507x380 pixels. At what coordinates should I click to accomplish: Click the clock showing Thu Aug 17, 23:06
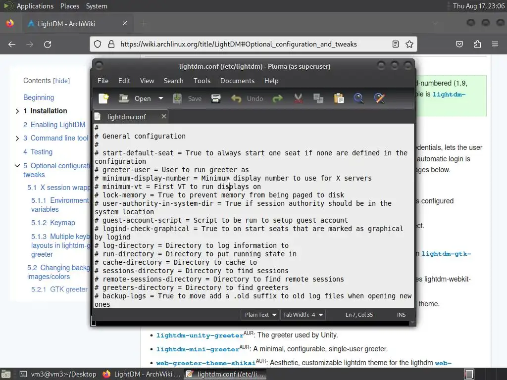pos(479,6)
